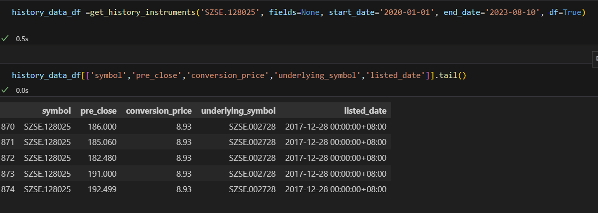Select row index 873
The height and width of the screenshot is (213, 598).
coord(8,174)
